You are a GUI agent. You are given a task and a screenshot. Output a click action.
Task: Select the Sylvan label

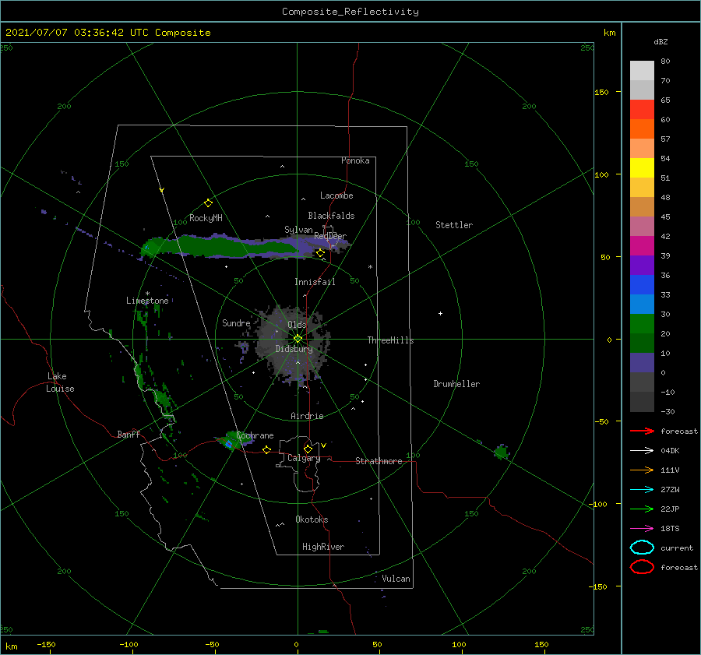click(x=298, y=230)
